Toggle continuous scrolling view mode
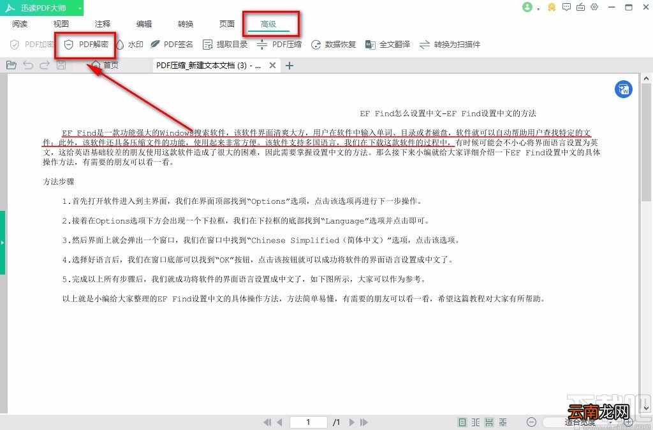The height and width of the screenshot is (430, 653). coord(489,422)
